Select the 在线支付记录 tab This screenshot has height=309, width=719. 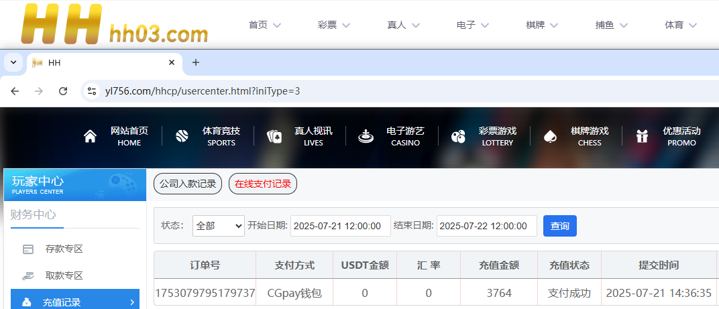point(263,184)
